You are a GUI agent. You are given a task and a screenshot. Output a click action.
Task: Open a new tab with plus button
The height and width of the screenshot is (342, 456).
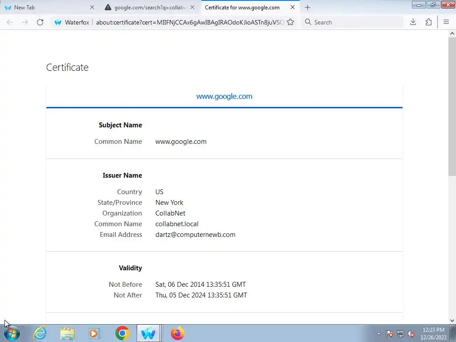[x=308, y=8]
